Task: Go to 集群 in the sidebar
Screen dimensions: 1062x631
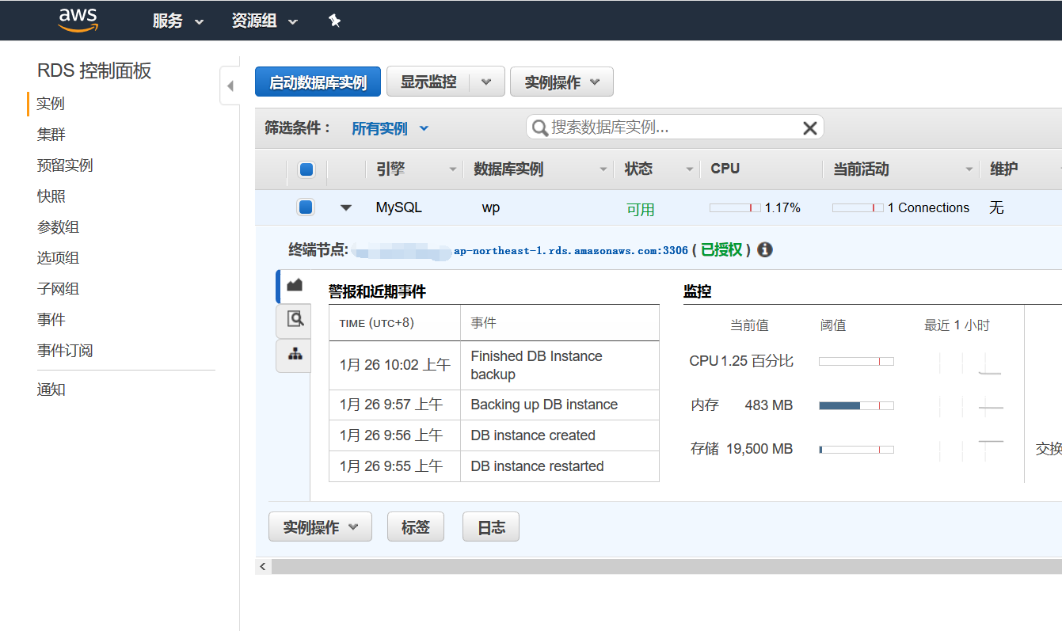Action: tap(51, 135)
